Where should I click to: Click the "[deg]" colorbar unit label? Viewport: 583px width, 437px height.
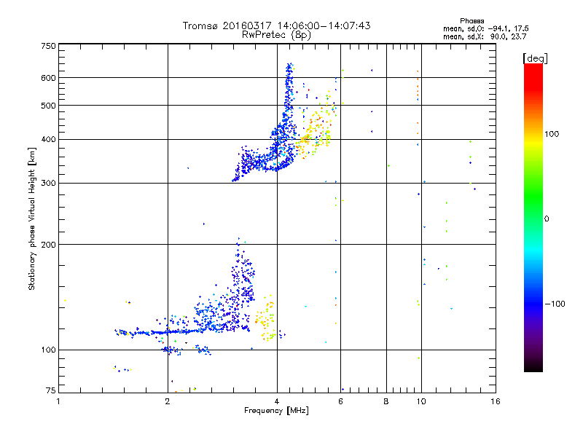pyautogui.click(x=535, y=58)
